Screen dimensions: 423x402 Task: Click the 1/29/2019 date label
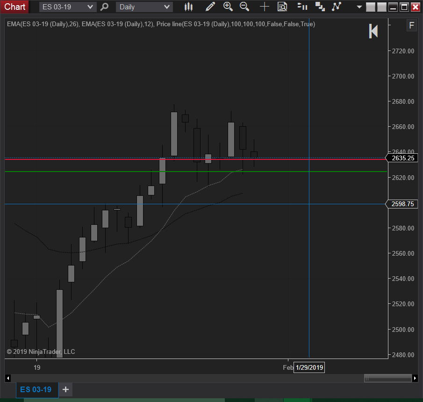(x=309, y=367)
